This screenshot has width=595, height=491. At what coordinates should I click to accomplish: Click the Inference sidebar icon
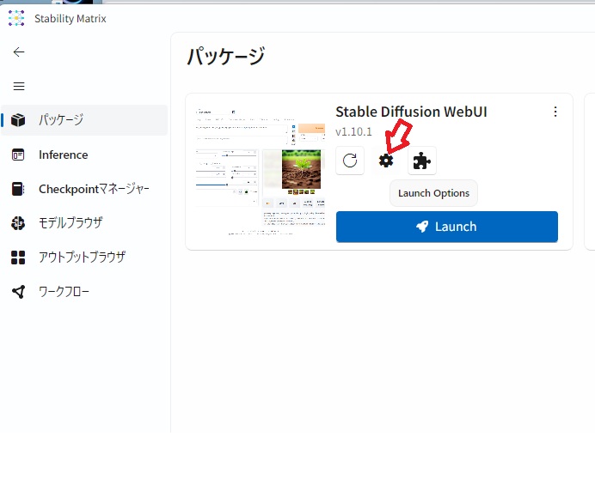(x=19, y=155)
